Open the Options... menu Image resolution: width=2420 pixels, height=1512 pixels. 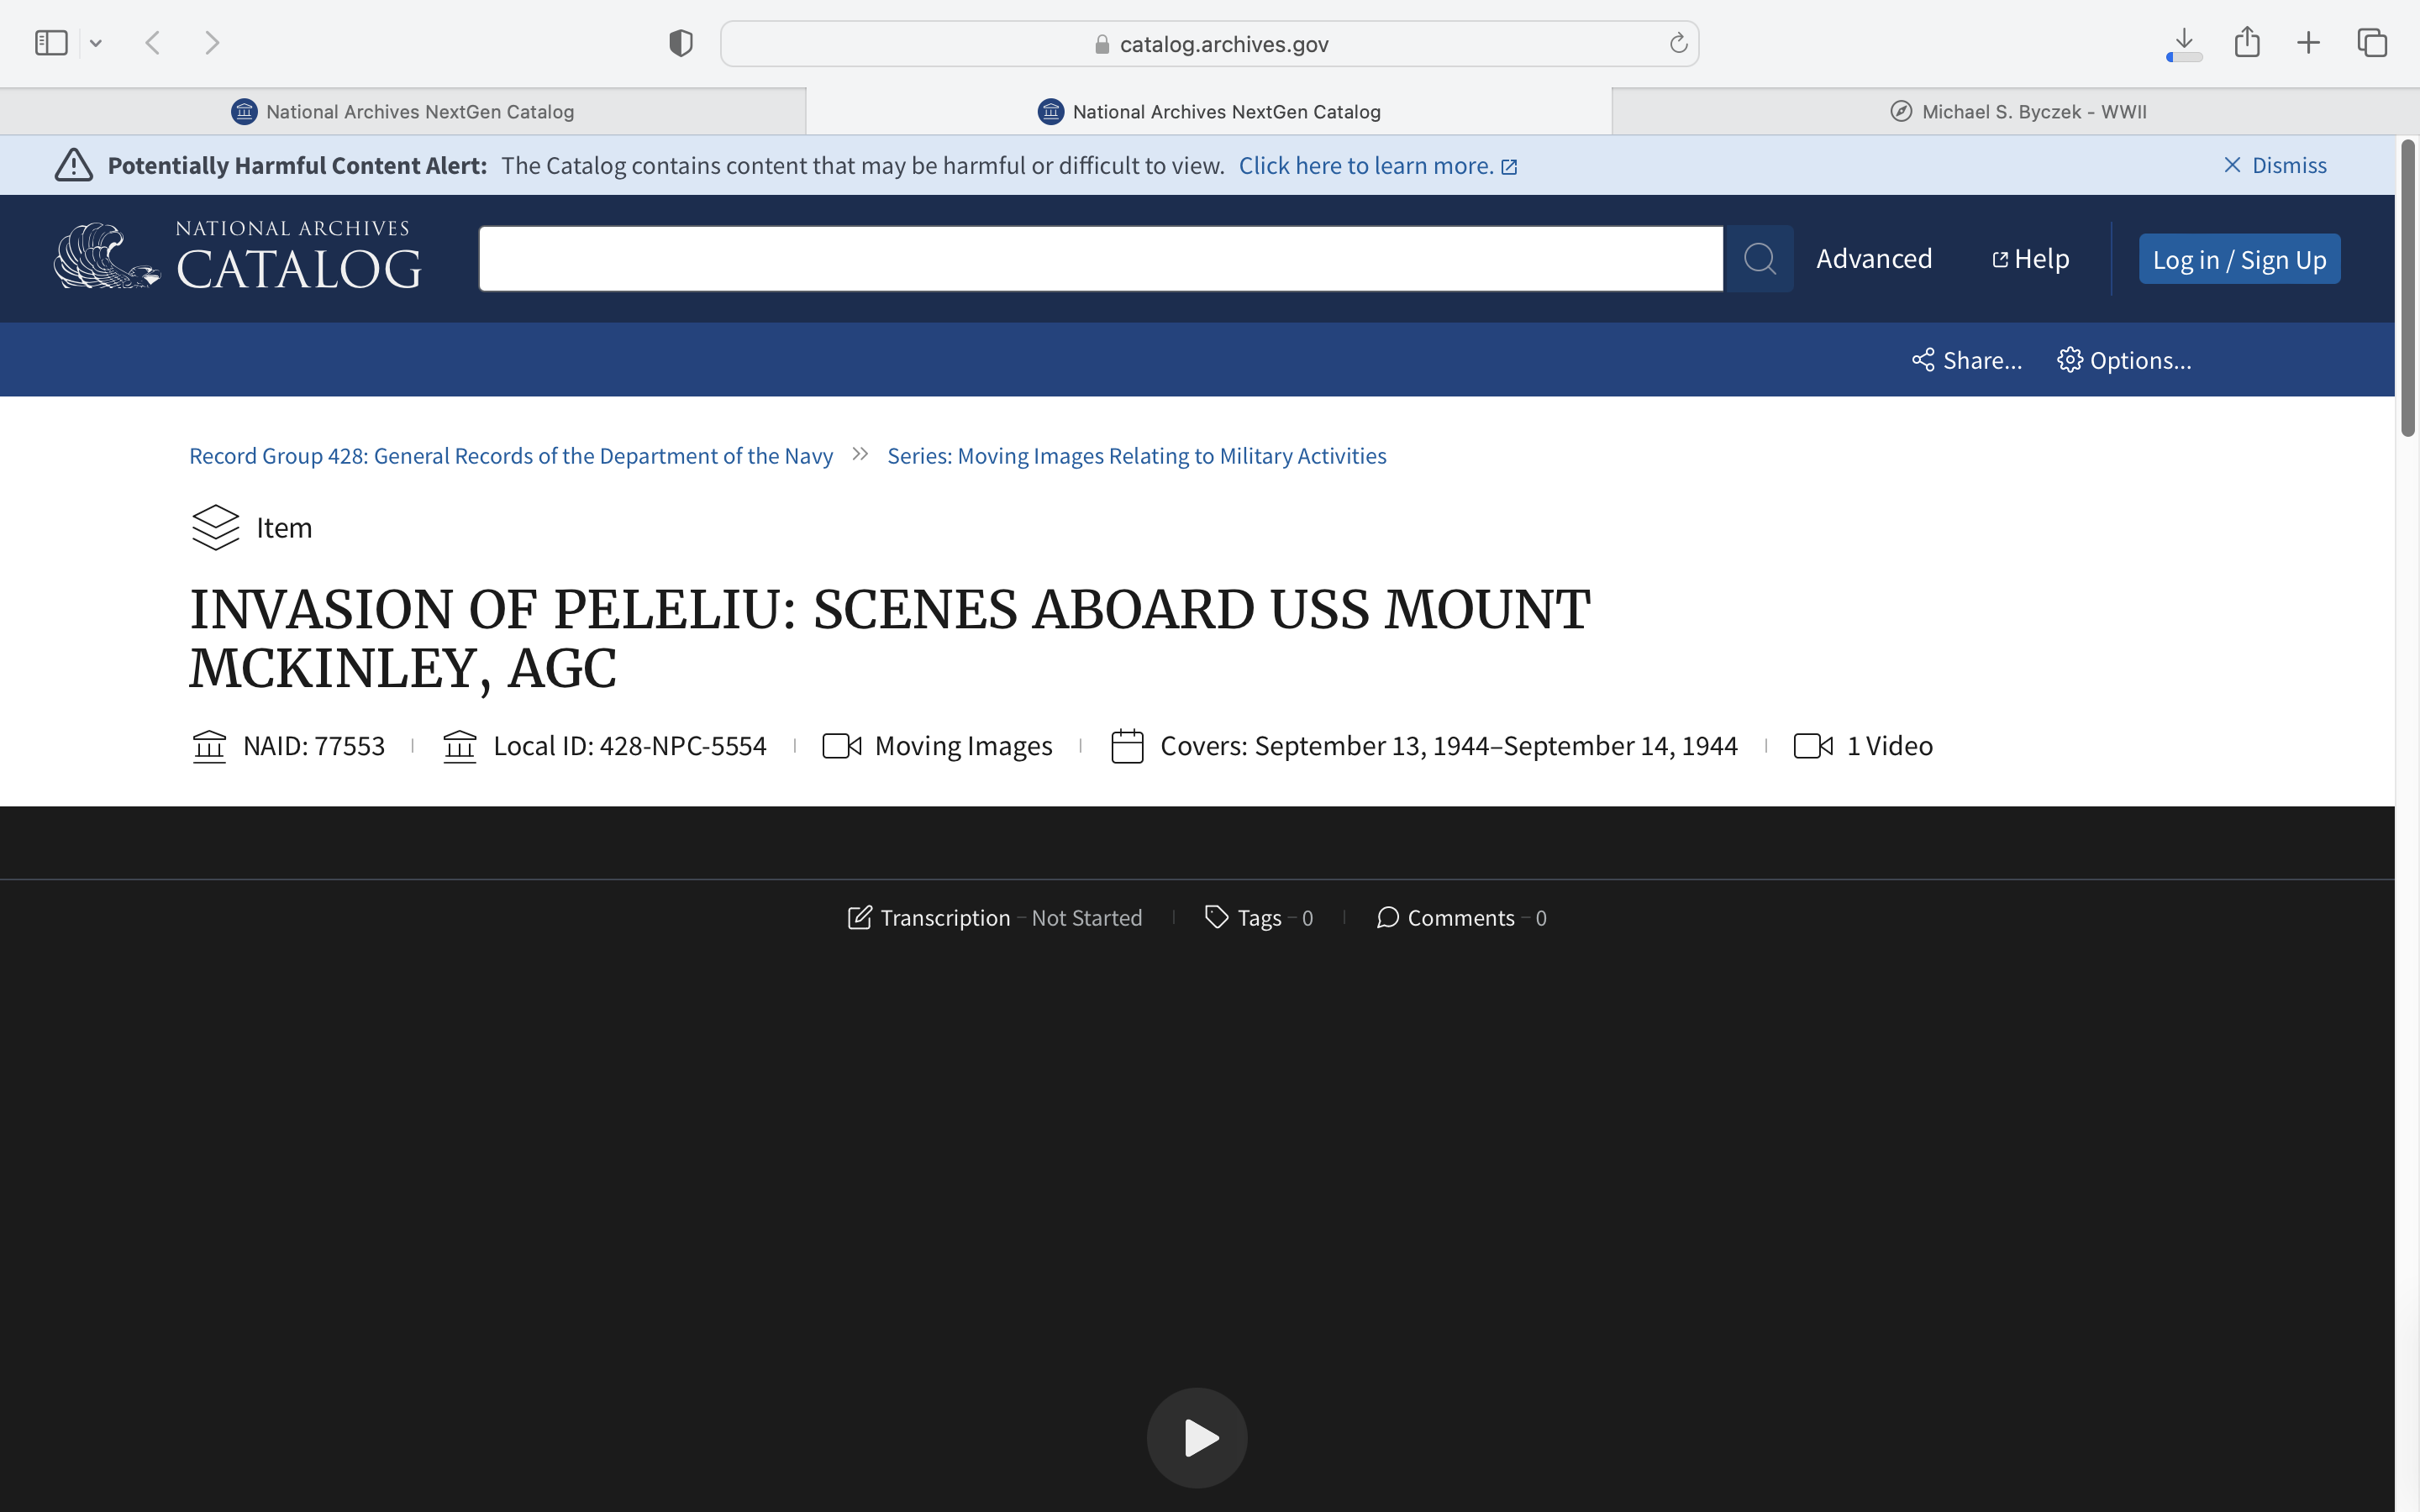[x=2124, y=360]
